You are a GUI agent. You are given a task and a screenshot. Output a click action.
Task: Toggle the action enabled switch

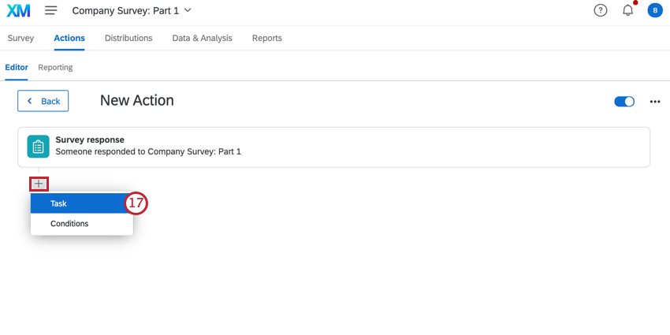pyautogui.click(x=624, y=102)
